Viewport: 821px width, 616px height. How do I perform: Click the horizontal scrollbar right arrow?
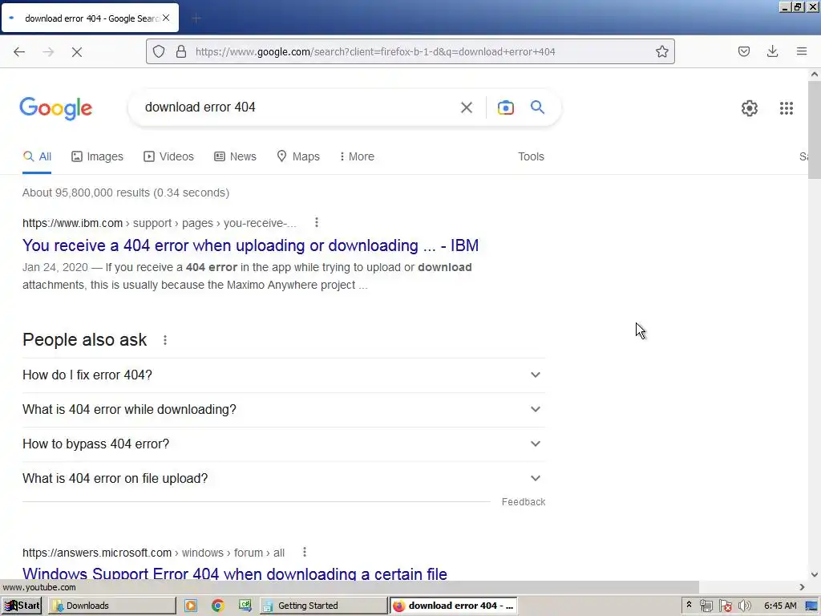click(x=802, y=587)
